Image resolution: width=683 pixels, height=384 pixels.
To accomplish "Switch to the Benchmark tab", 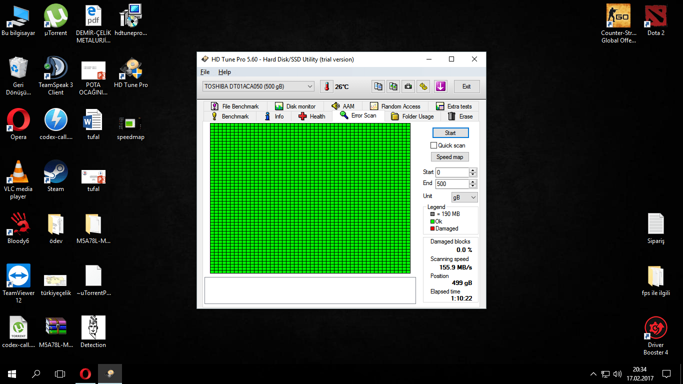I will [230, 116].
